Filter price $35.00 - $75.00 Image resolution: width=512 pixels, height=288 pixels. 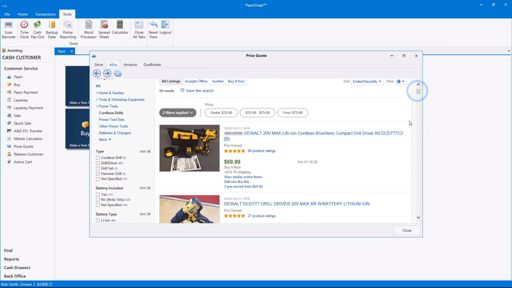point(257,113)
